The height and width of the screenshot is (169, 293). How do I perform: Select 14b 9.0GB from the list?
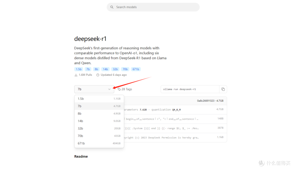pyautogui.click(x=99, y=121)
